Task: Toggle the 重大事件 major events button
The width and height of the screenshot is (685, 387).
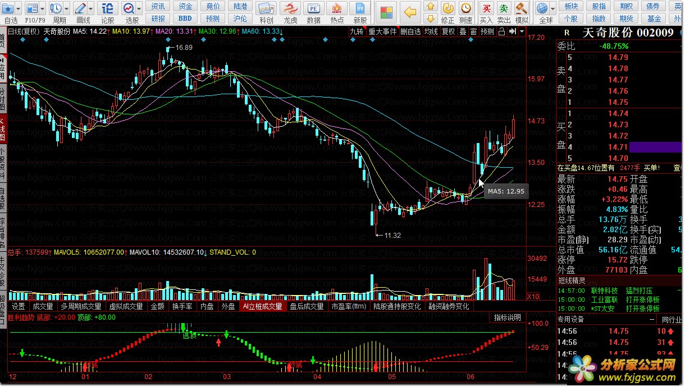Action: coord(382,32)
